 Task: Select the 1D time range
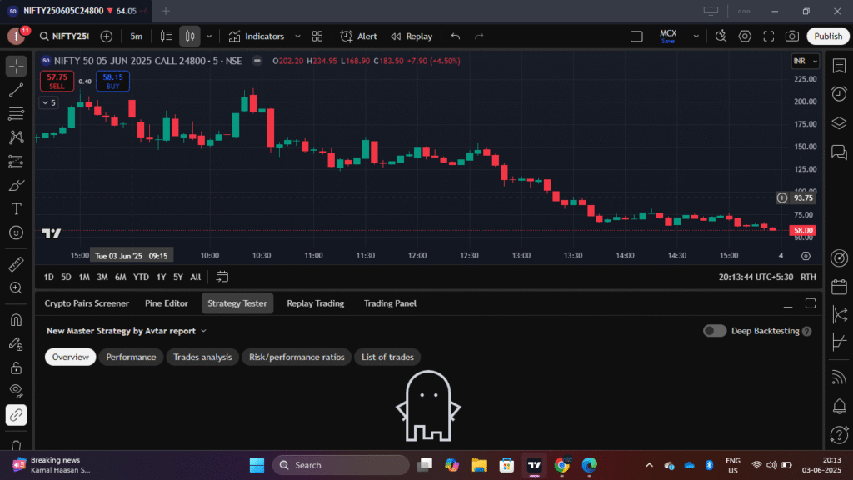(x=49, y=277)
